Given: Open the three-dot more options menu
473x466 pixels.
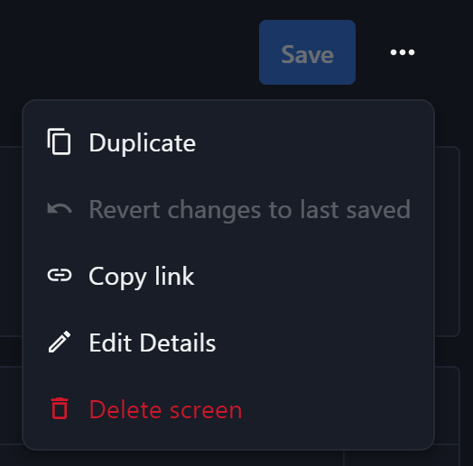Looking at the screenshot, I should [x=403, y=52].
